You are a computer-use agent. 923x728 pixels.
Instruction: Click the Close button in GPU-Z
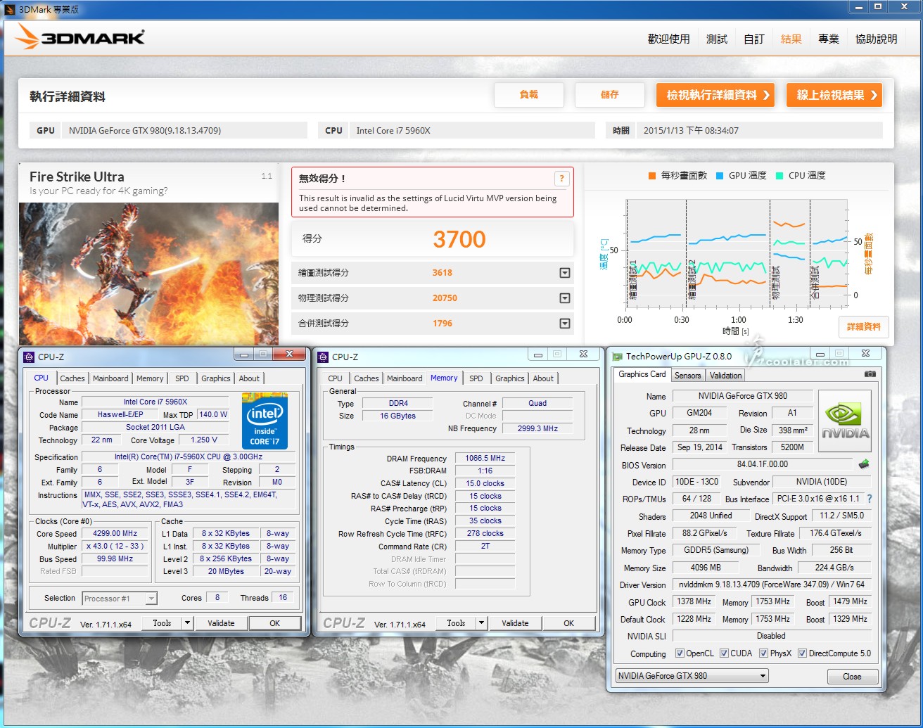click(x=852, y=677)
